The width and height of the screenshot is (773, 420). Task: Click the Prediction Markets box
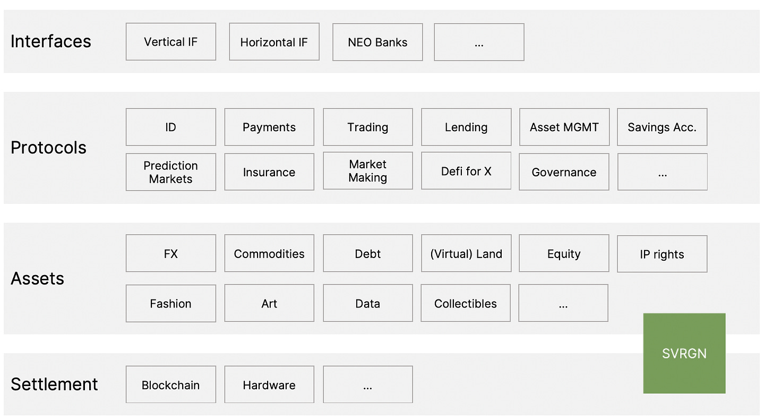coord(171,172)
